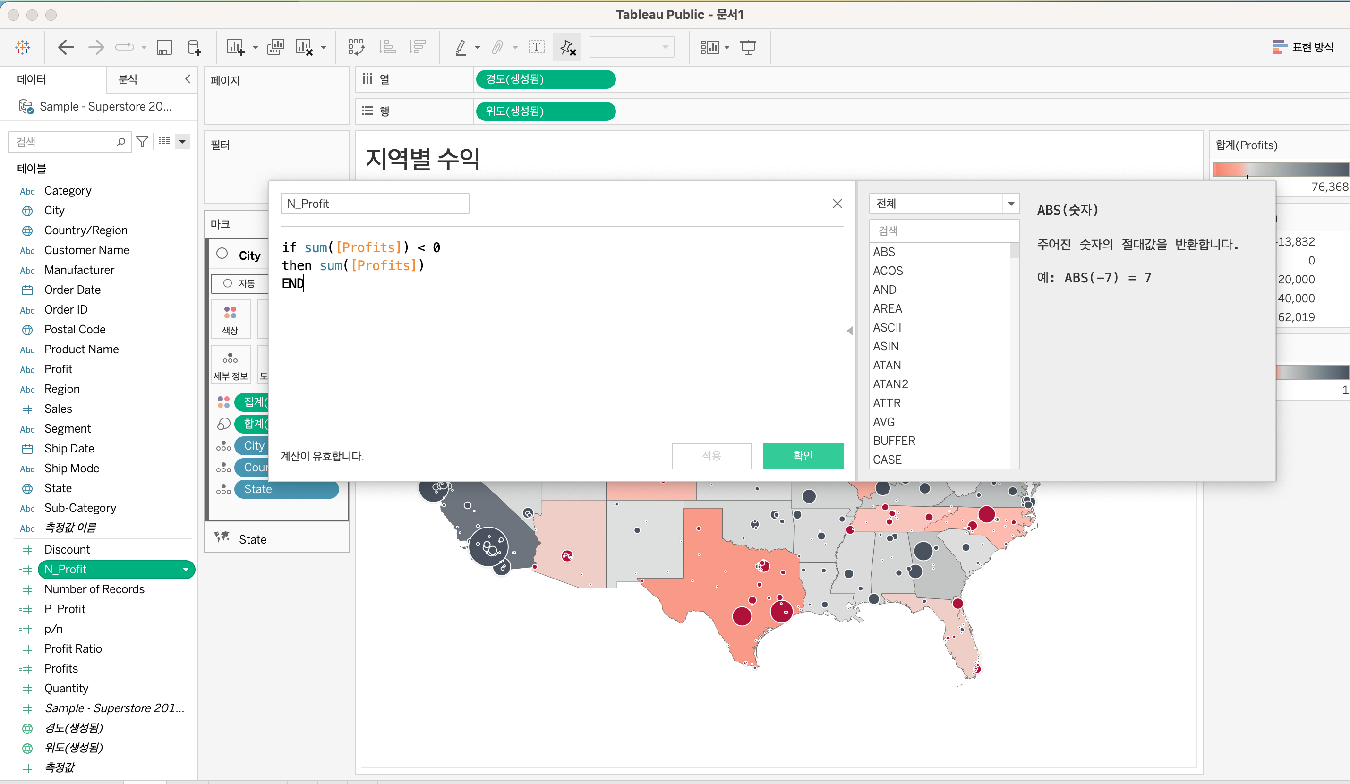Screen dimensions: 1350x784
Task: Select the Category field
Action: (x=68, y=191)
